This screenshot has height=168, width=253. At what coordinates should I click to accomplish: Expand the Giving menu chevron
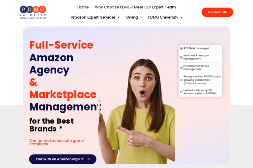coord(141,17)
